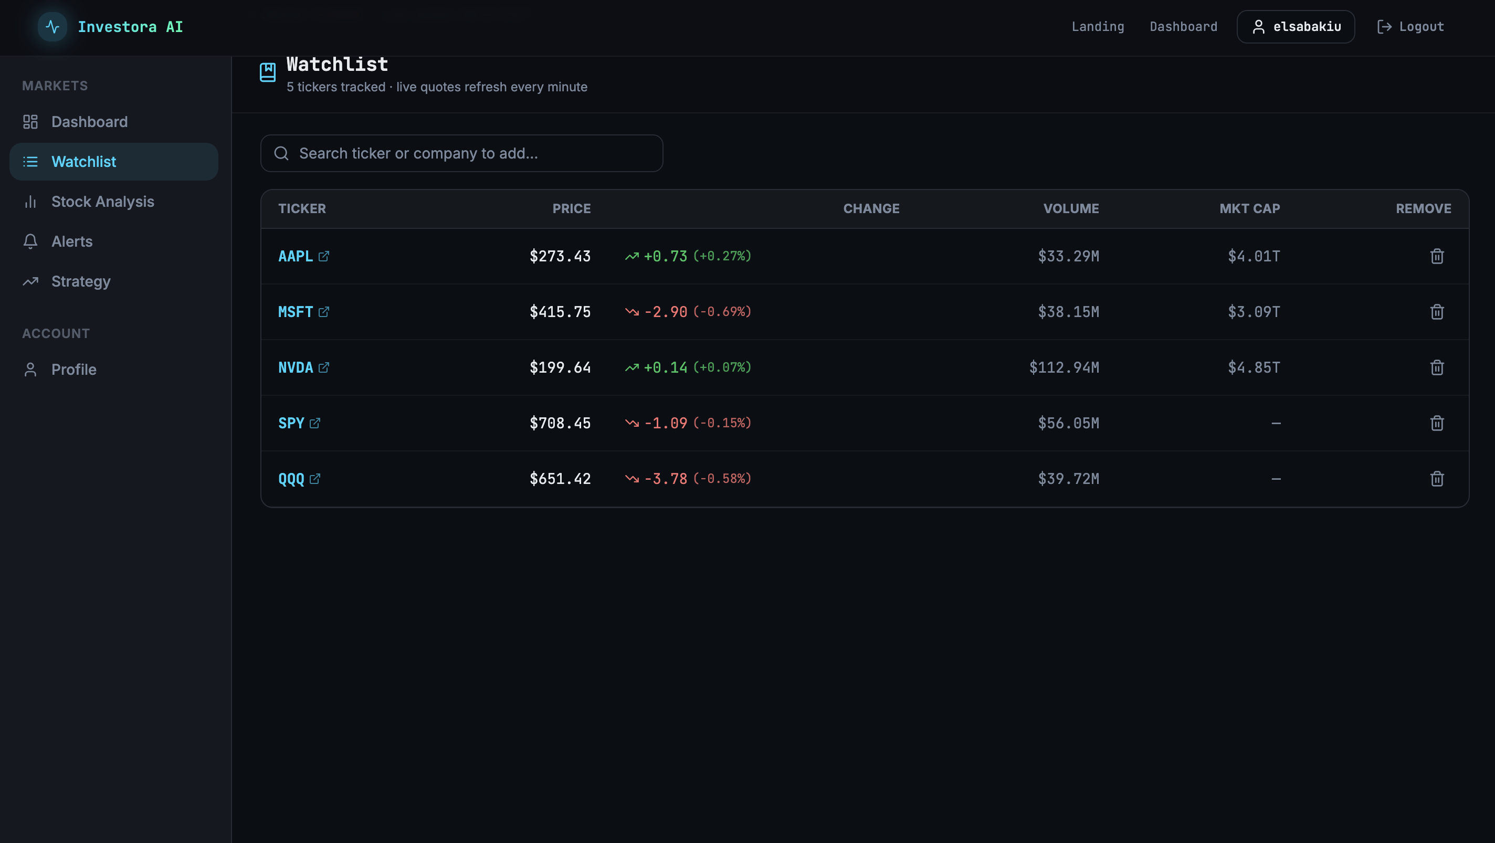
Task: Open Dashboard in the sidebar
Action: point(114,122)
